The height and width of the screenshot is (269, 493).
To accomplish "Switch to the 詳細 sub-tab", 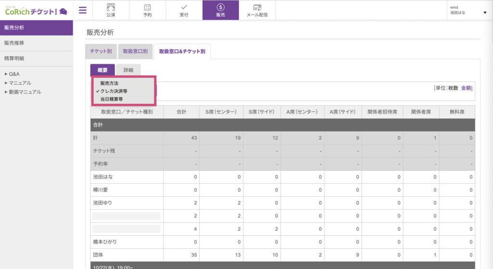I will [x=128, y=70].
